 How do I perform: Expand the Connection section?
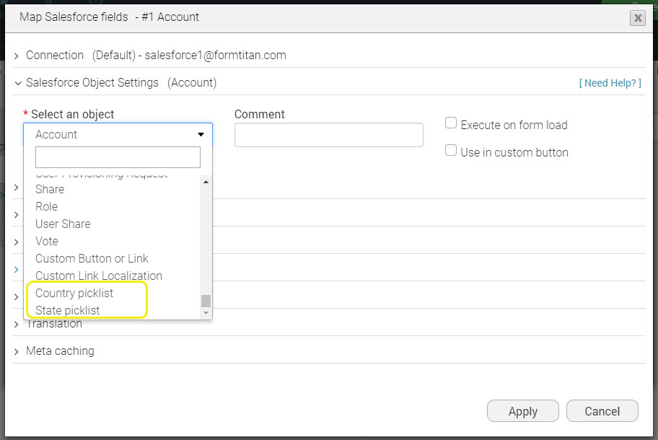(17, 56)
